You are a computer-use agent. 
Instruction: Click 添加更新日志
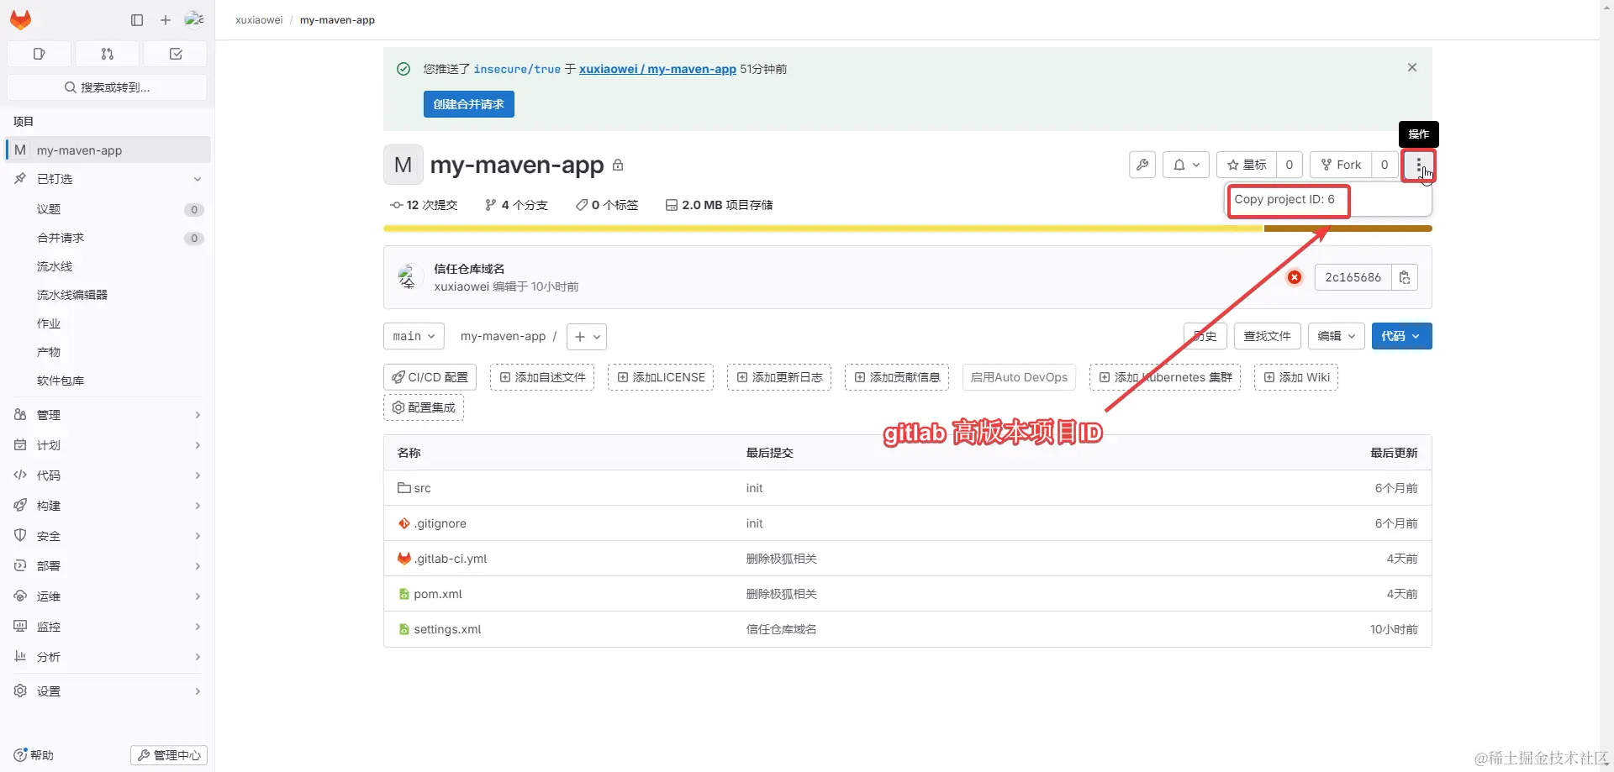tap(779, 377)
